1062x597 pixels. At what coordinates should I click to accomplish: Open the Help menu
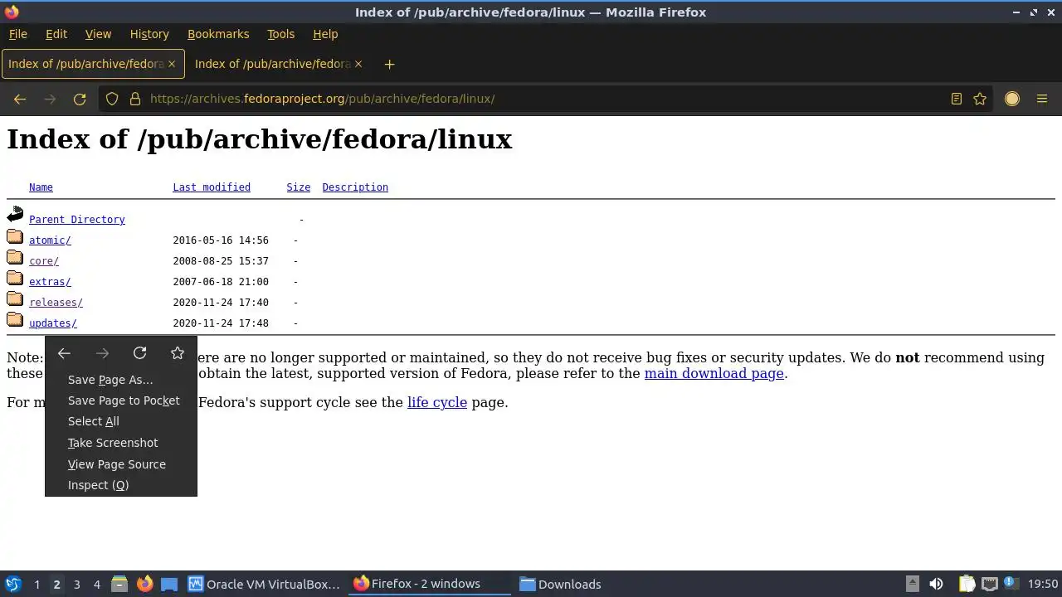325,34
